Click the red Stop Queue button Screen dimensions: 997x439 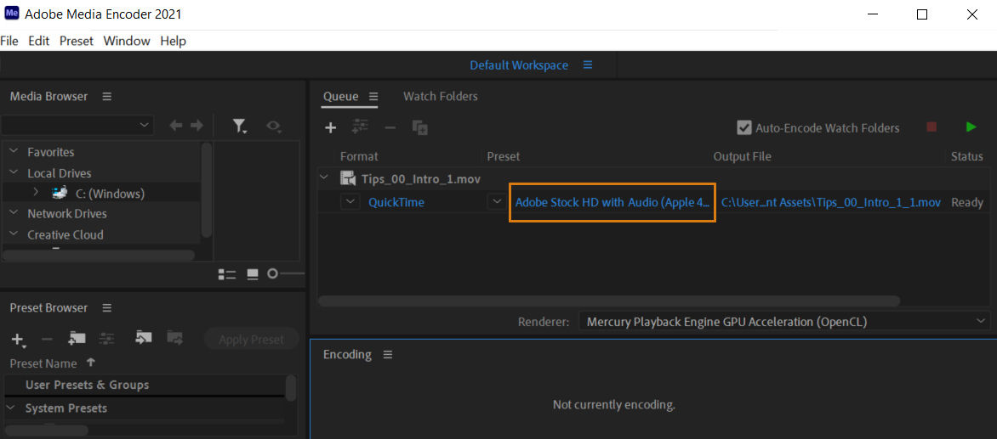coord(931,127)
